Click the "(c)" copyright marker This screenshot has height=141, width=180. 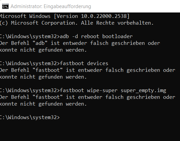pos(4,23)
